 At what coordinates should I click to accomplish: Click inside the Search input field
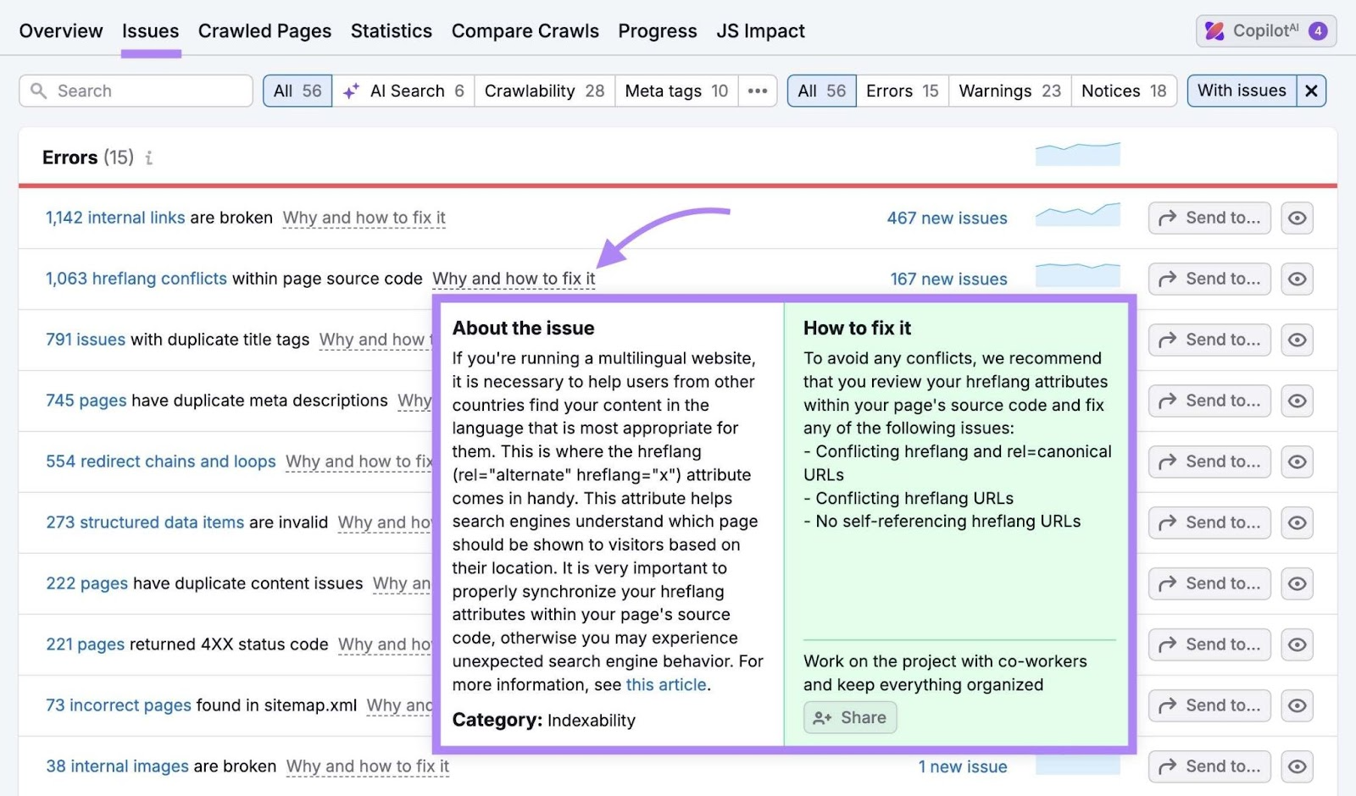[x=136, y=91]
